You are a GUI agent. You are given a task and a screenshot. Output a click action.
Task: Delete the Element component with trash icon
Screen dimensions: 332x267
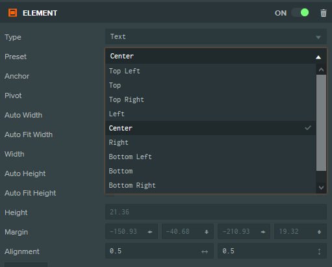(324, 13)
